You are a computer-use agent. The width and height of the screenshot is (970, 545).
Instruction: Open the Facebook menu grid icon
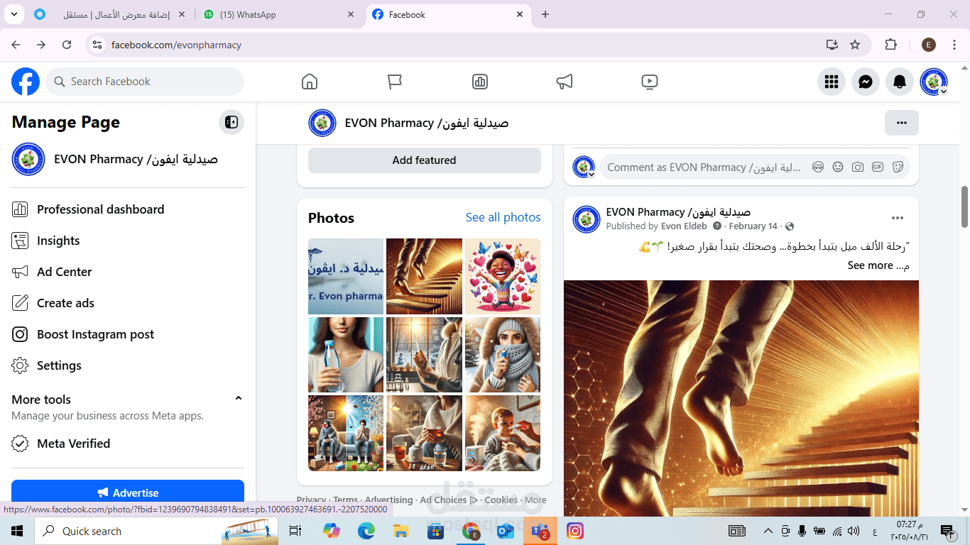[x=832, y=82]
